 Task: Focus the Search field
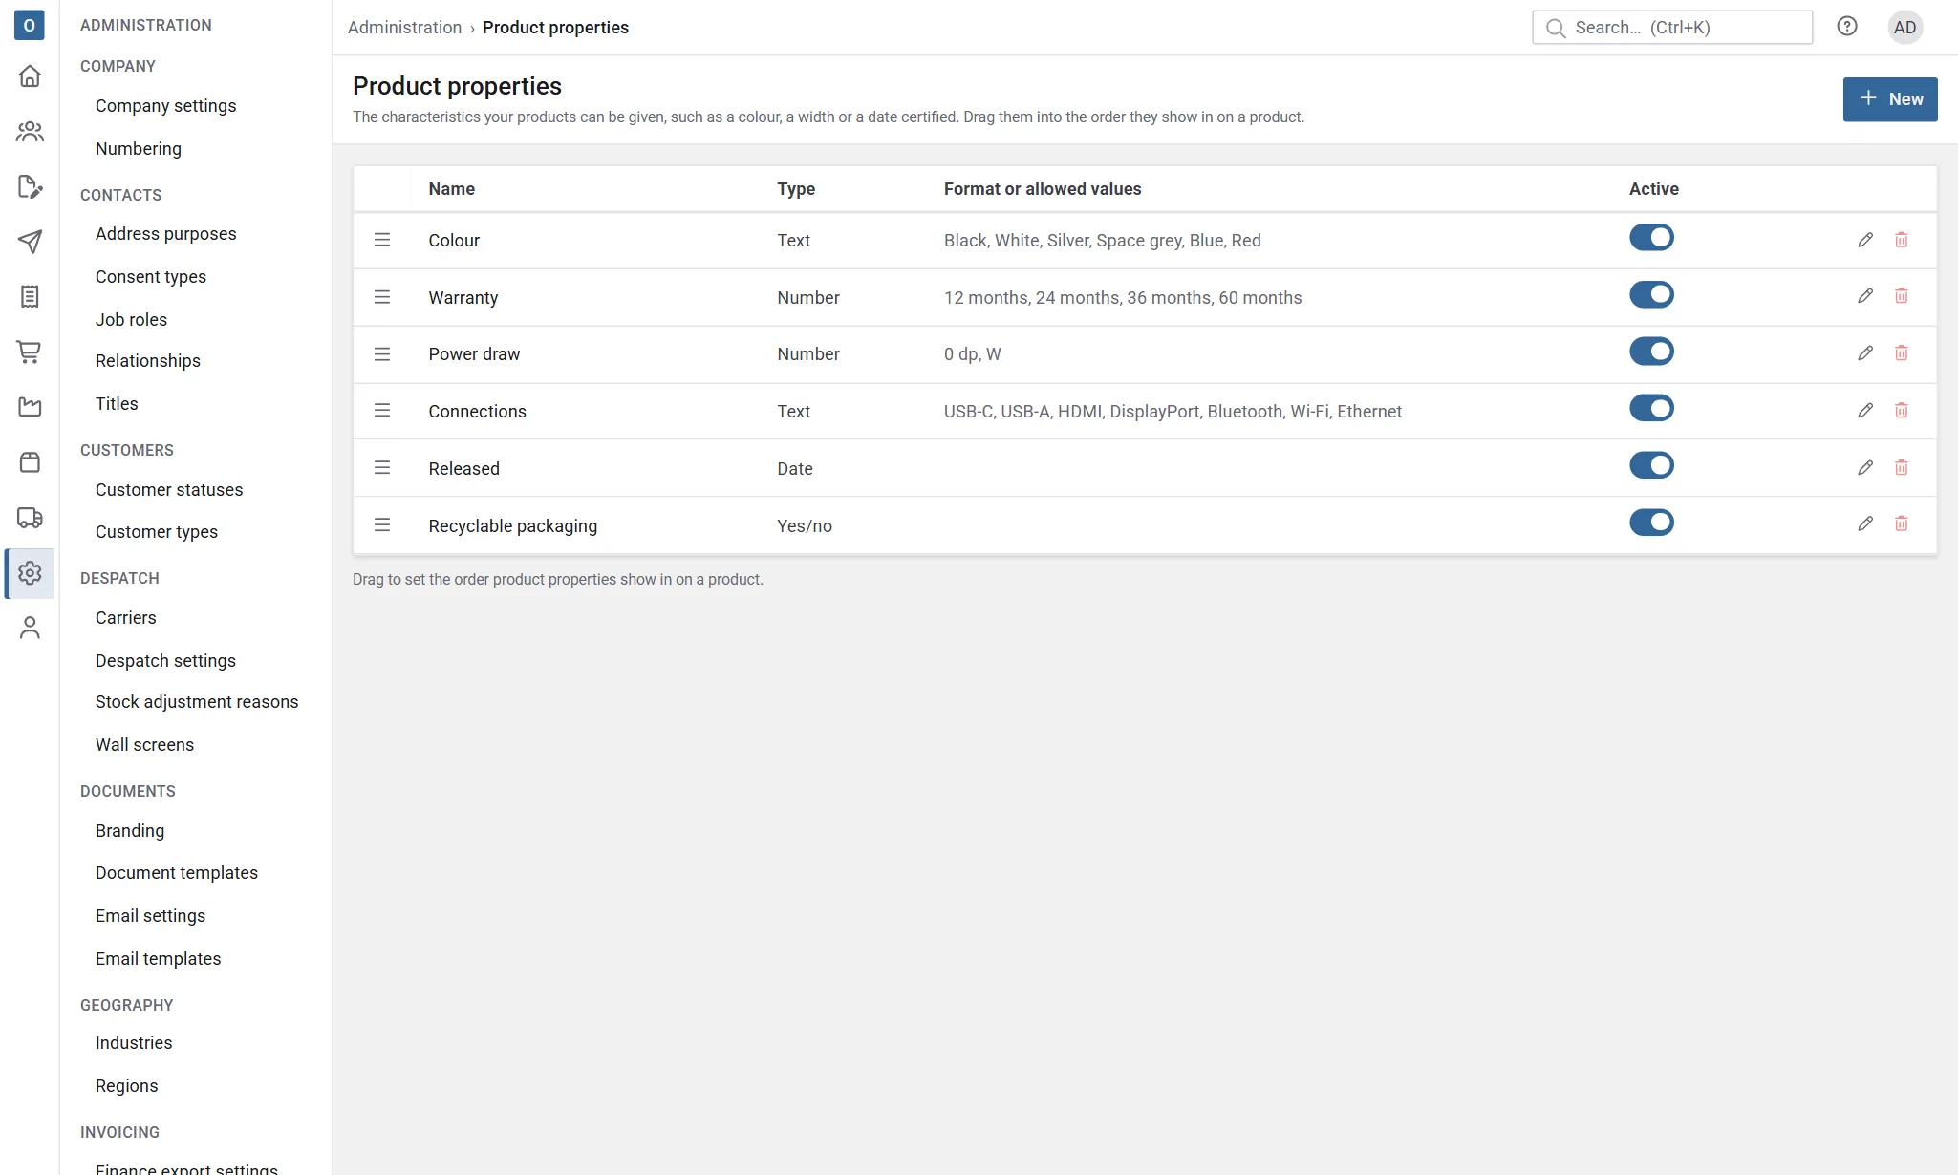click(x=1672, y=28)
